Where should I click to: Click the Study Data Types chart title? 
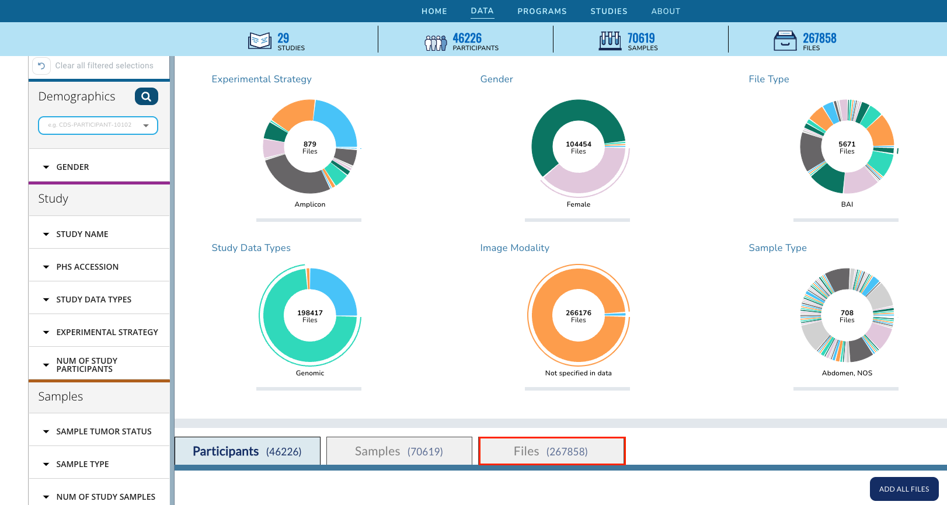(x=251, y=248)
